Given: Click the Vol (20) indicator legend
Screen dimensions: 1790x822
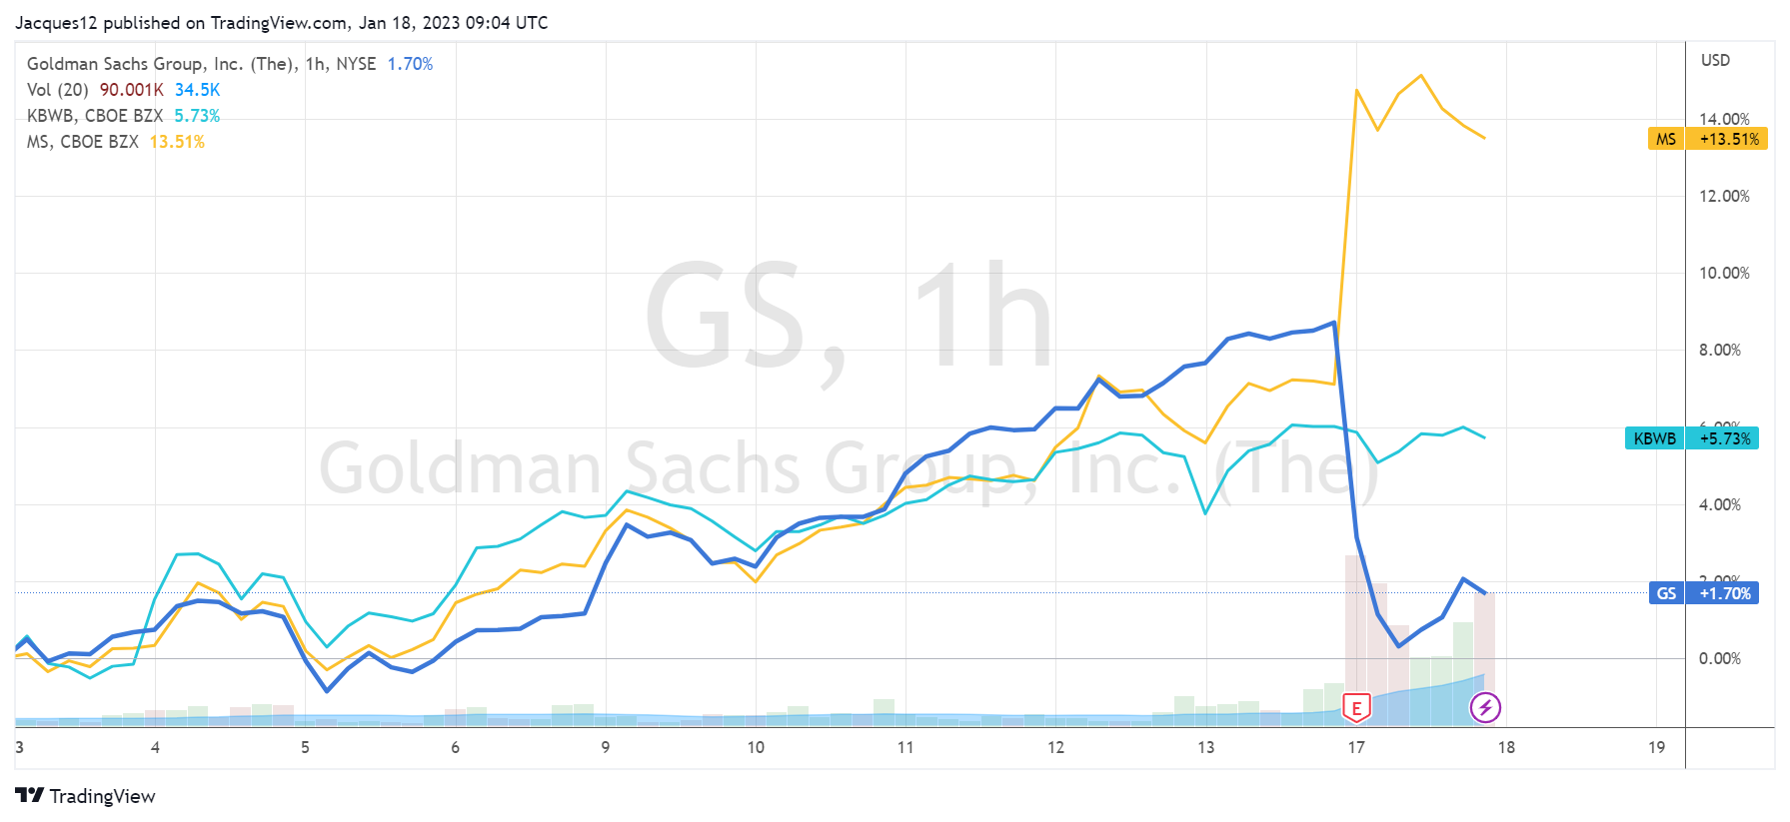Looking at the screenshot, I should [x=58, y=90].
